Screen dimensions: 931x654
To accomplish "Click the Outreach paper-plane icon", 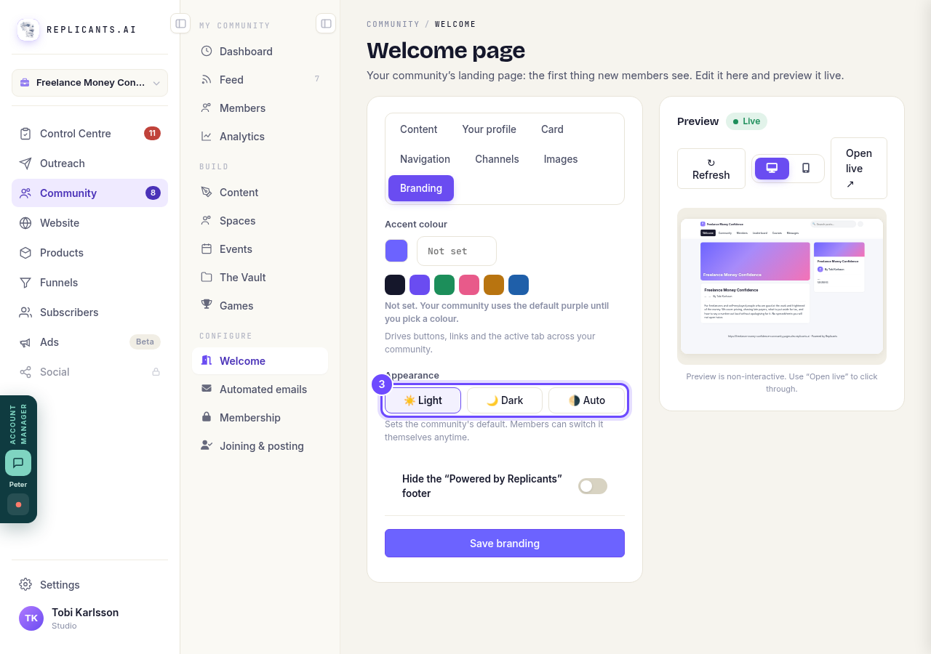I will (25, 163).
